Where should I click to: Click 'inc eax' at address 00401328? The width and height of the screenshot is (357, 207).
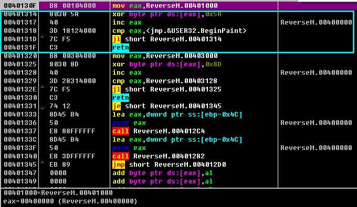click(x=127, y=73)
